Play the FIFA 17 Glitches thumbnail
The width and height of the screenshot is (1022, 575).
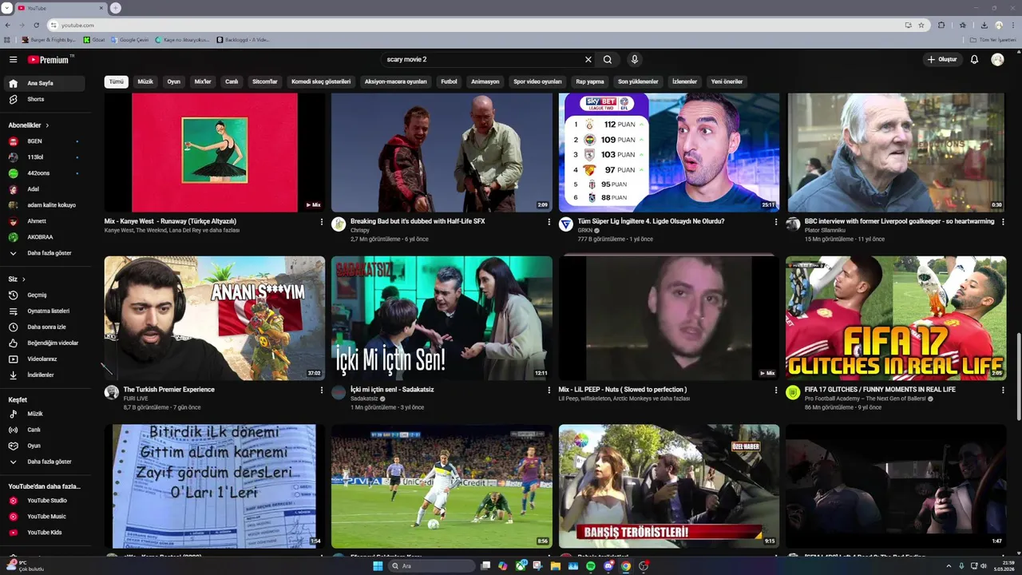896,318
